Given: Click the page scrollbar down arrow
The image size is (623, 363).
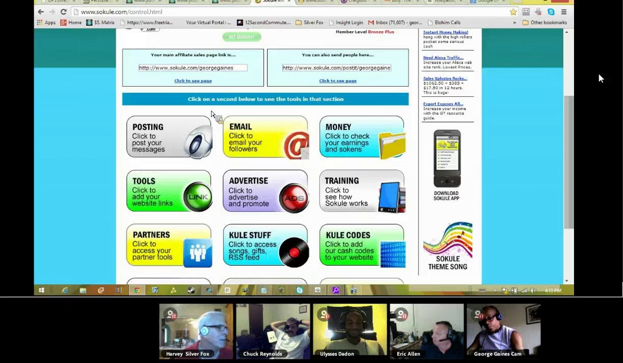Looking at the screenshot, I should pos(566,281).
